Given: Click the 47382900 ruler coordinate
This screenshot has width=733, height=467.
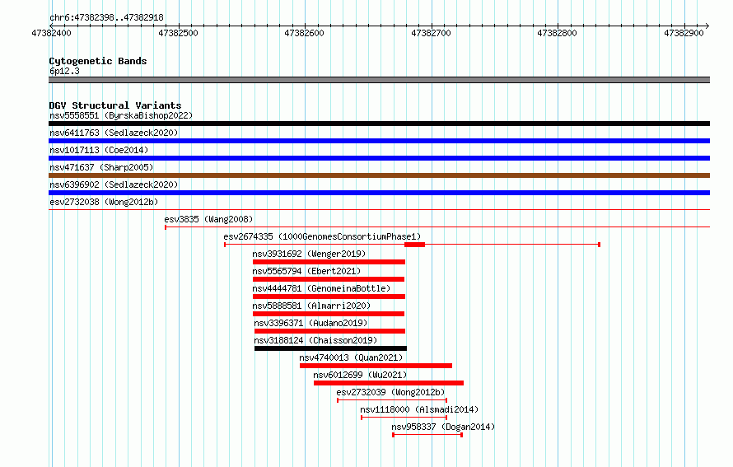Looking at the screenshot, I should pos(684,33).
